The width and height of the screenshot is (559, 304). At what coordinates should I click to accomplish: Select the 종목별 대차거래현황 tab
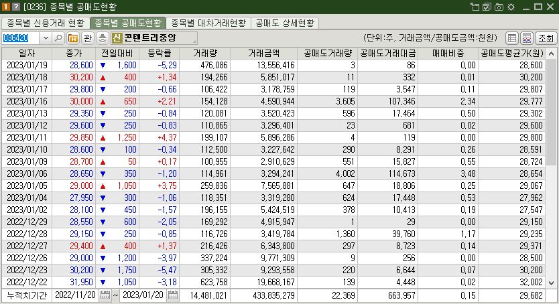tap(208, 23)
